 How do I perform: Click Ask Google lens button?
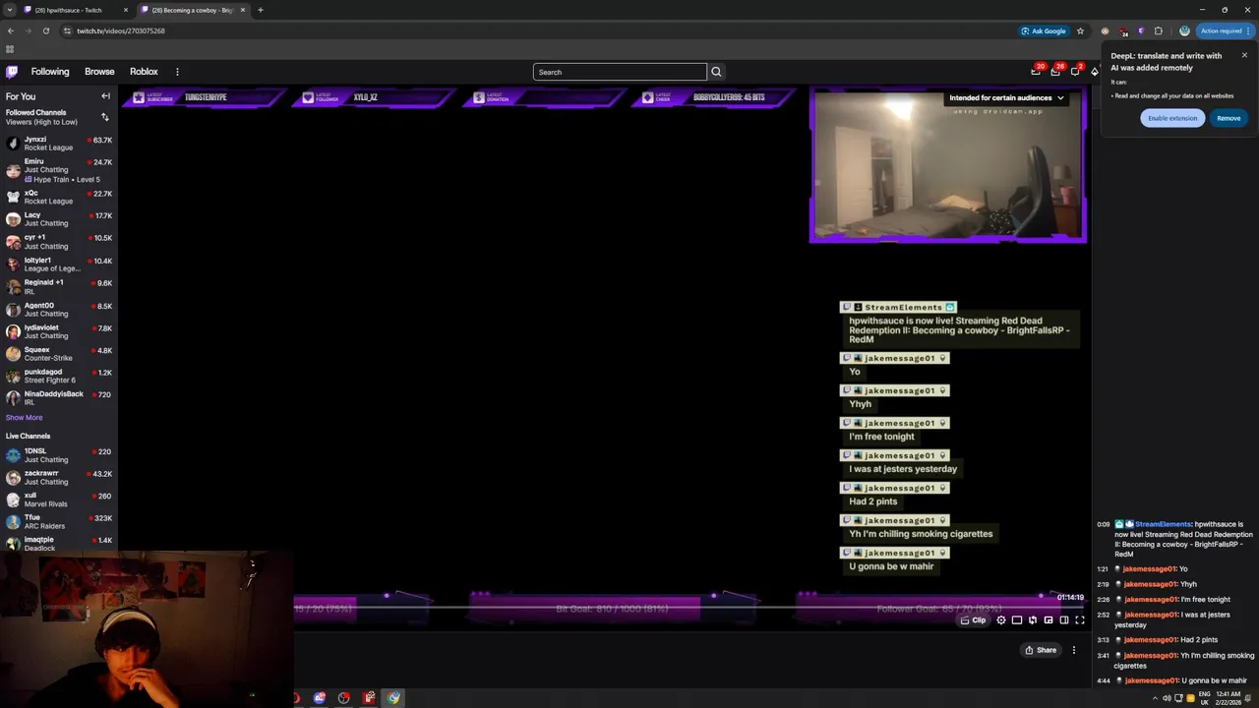1044,30
